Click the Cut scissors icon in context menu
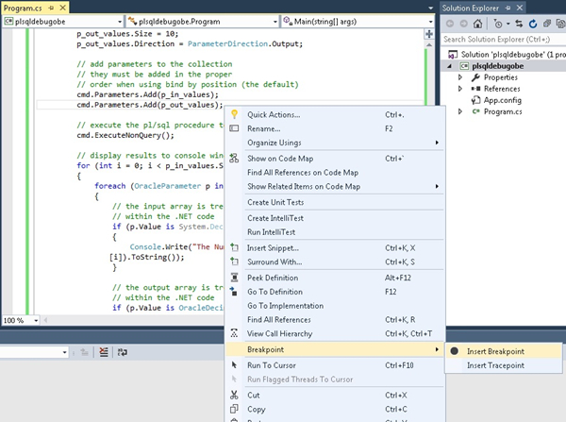The width and height of the screenshot is (566, 422). point(234,396)
